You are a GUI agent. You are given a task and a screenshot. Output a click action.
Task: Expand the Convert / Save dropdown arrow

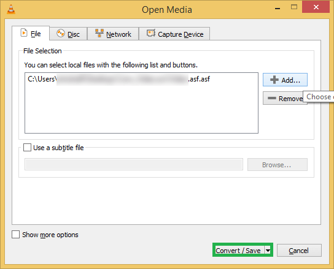point(268,250)
